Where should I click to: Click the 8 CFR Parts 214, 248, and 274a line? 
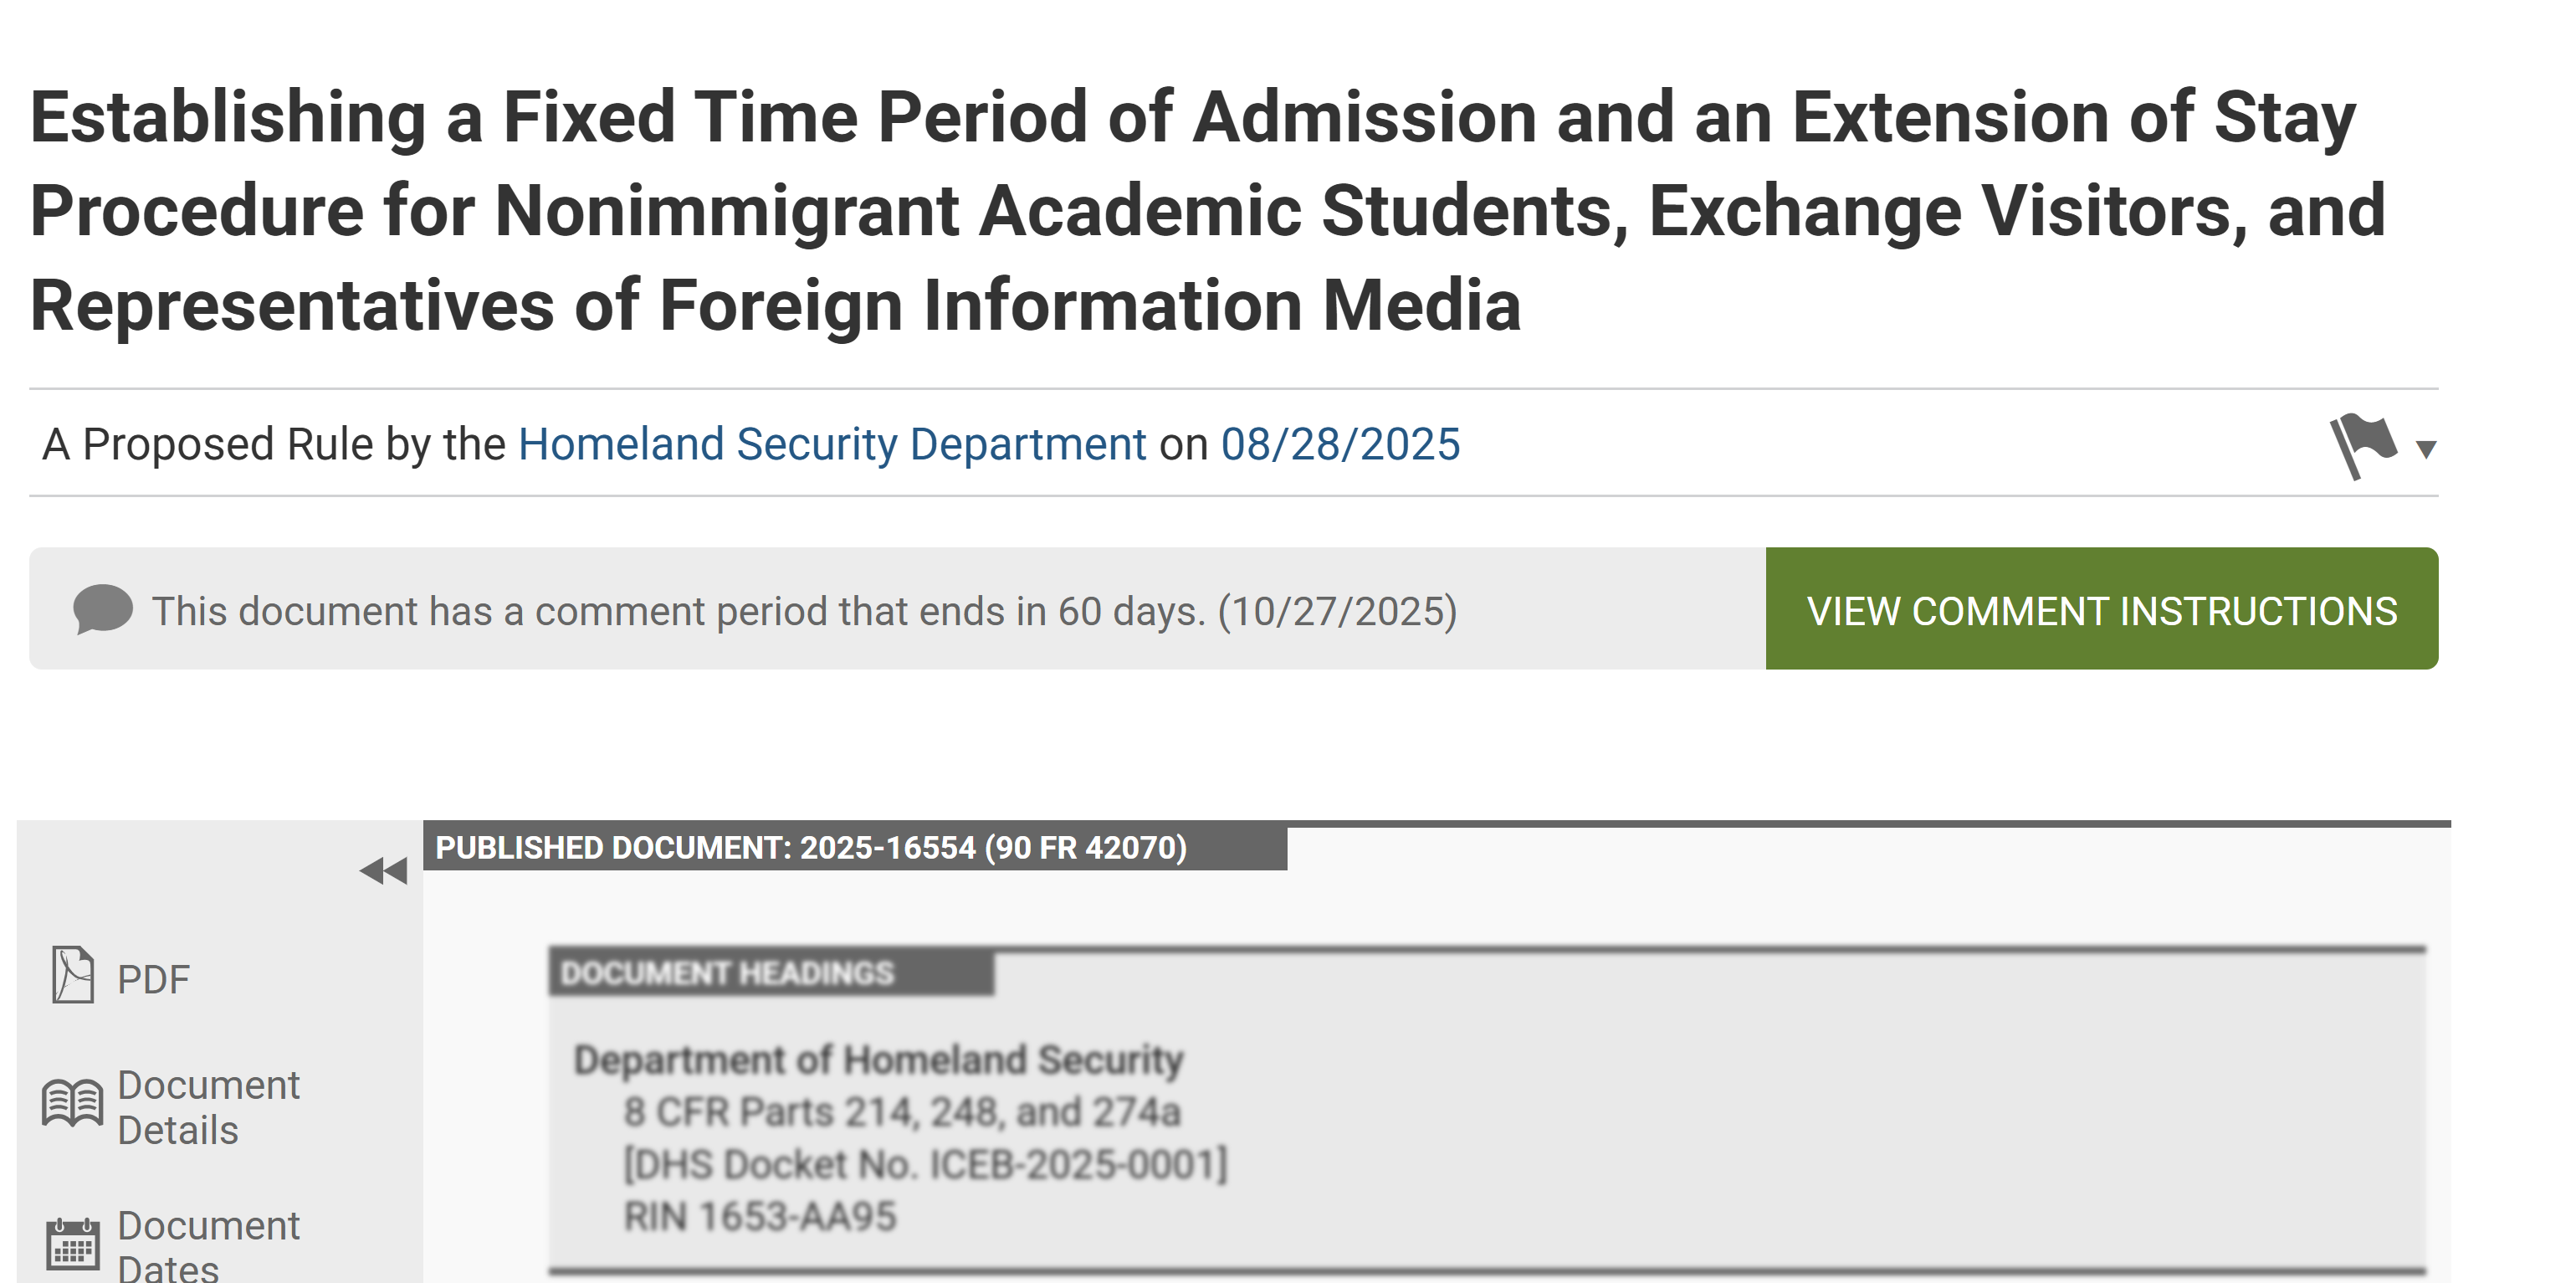[902, 1112]
